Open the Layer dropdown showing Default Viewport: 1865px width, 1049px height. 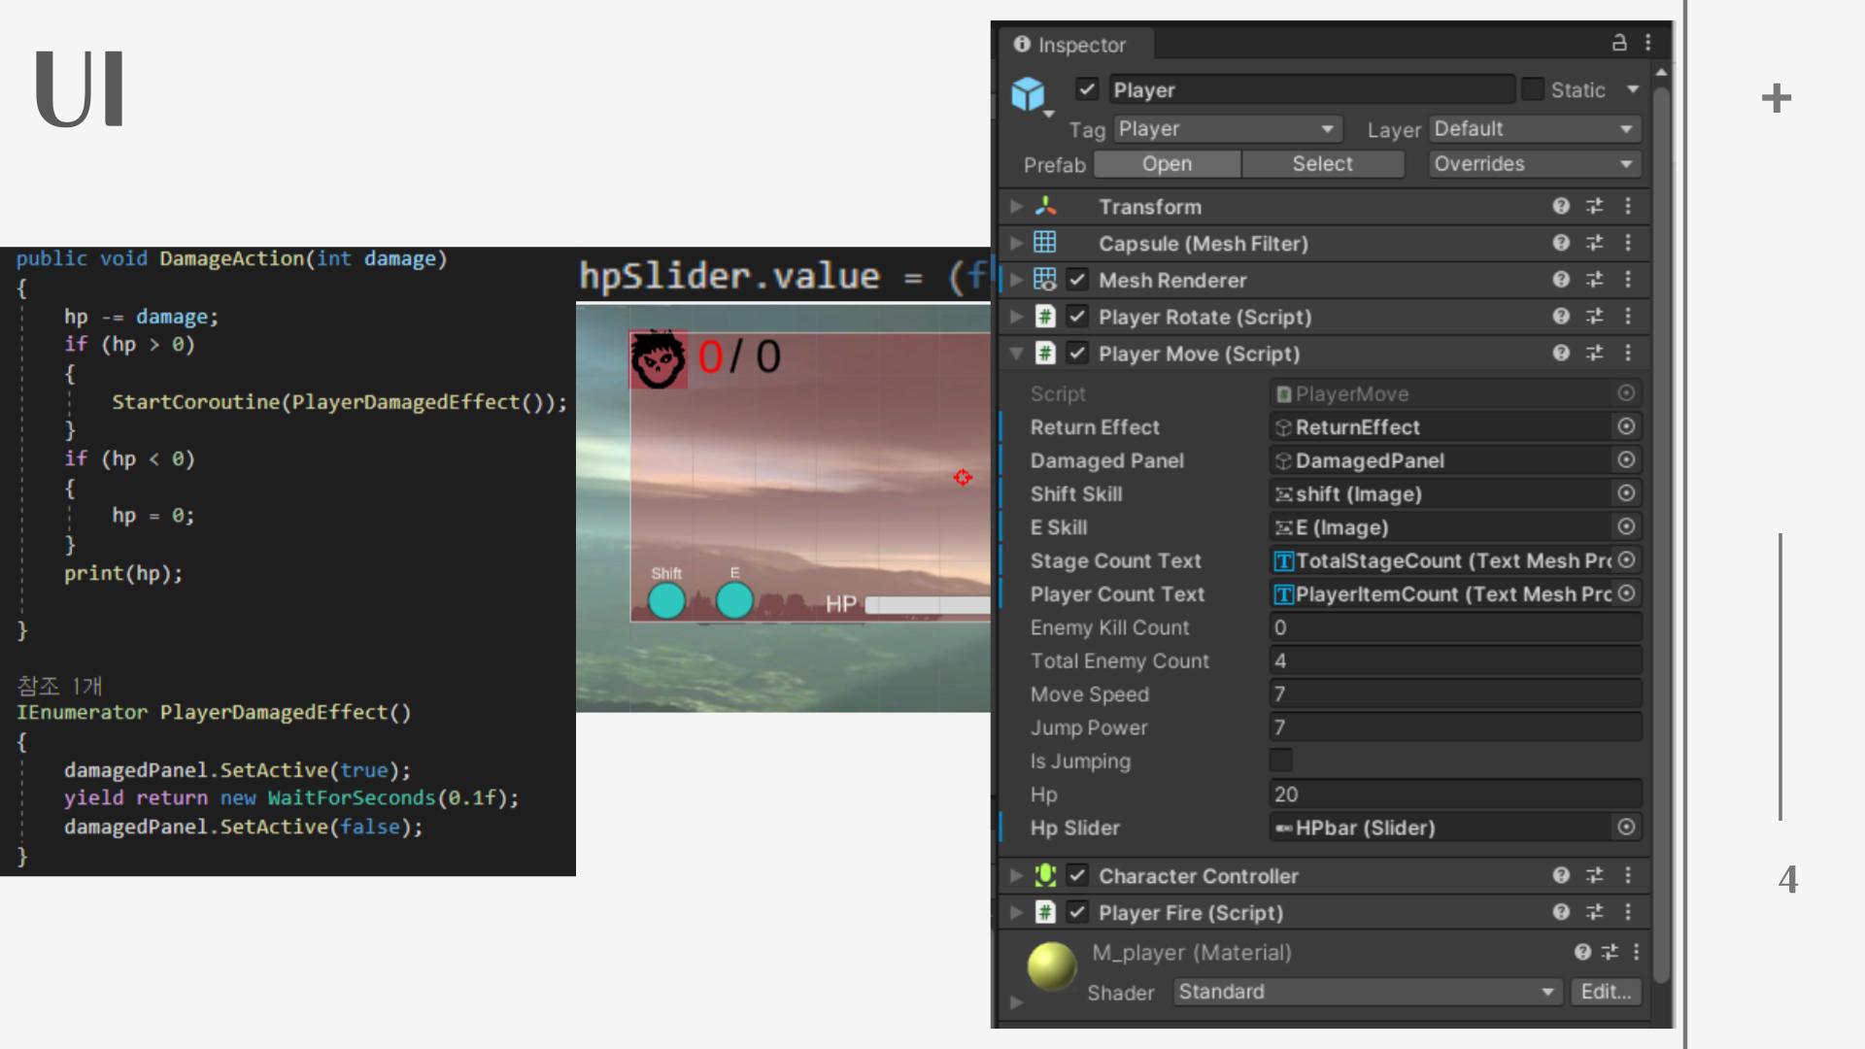click(x=1535, y=129)
